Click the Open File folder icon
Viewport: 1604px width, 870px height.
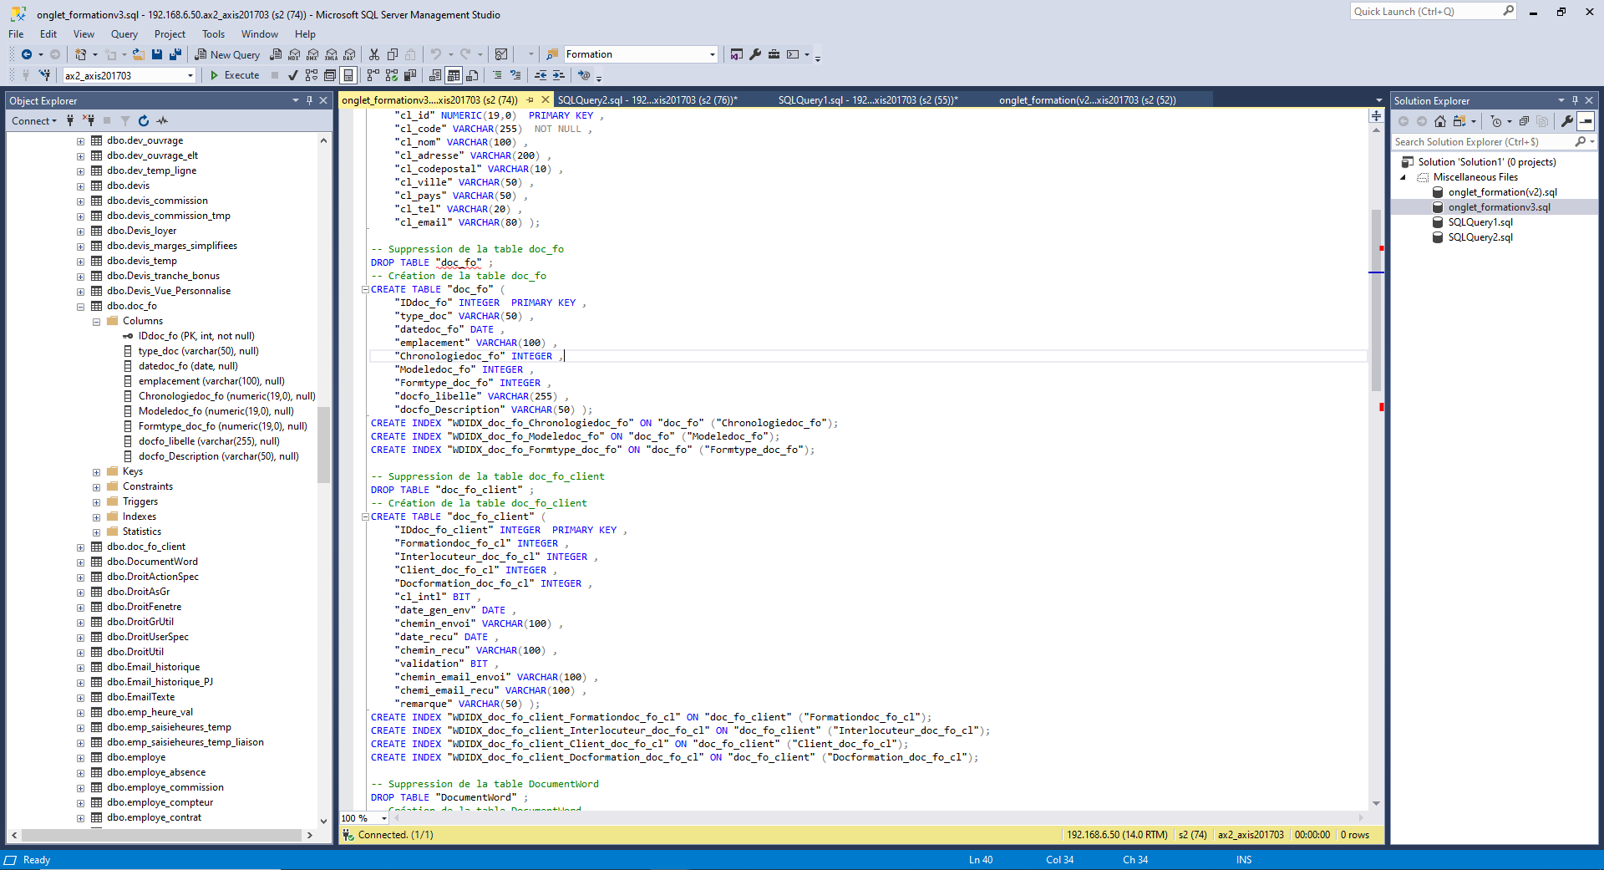138,54
